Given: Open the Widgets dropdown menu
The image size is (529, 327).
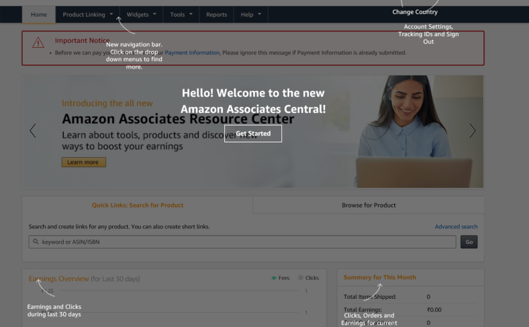Looking at the screenshot, I should 141,14.
